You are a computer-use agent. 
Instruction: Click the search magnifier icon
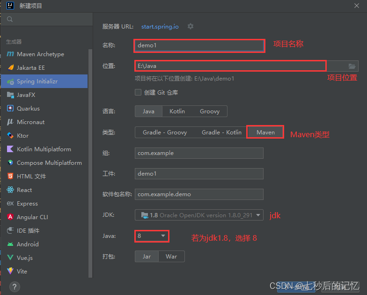[10, 19]
